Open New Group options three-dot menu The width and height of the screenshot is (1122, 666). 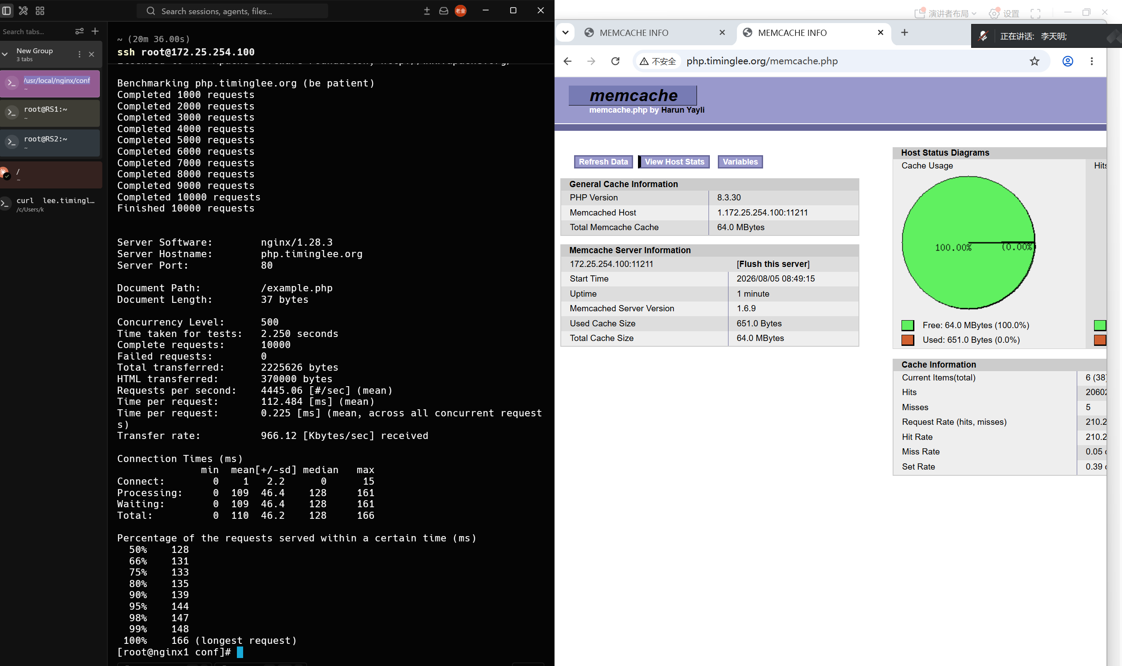[79, 54]
